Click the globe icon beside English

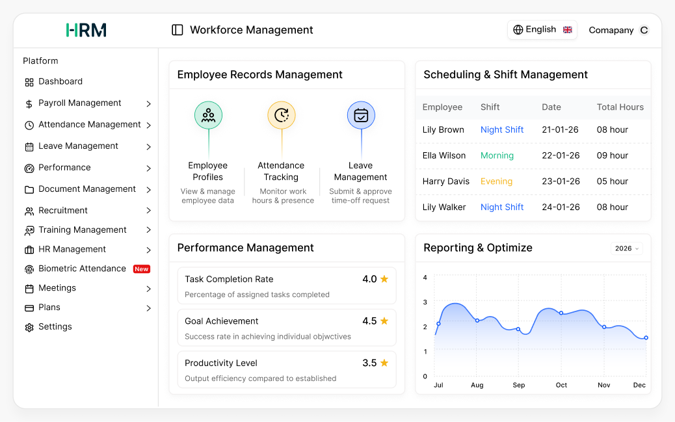[x=518, y=29]
